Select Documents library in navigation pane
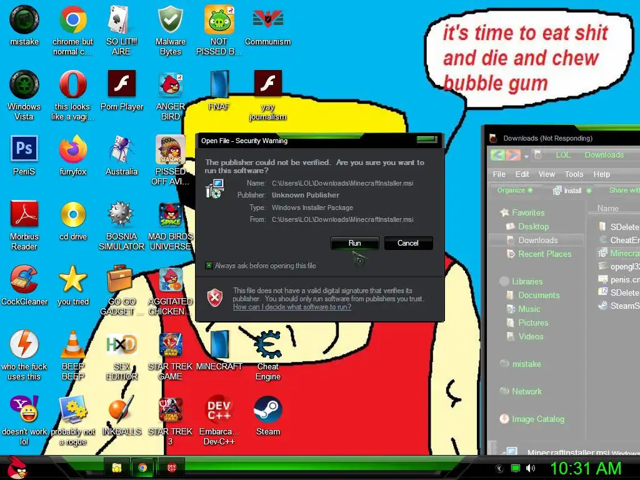Screen dimensions: 640x480 pos(533,295)
